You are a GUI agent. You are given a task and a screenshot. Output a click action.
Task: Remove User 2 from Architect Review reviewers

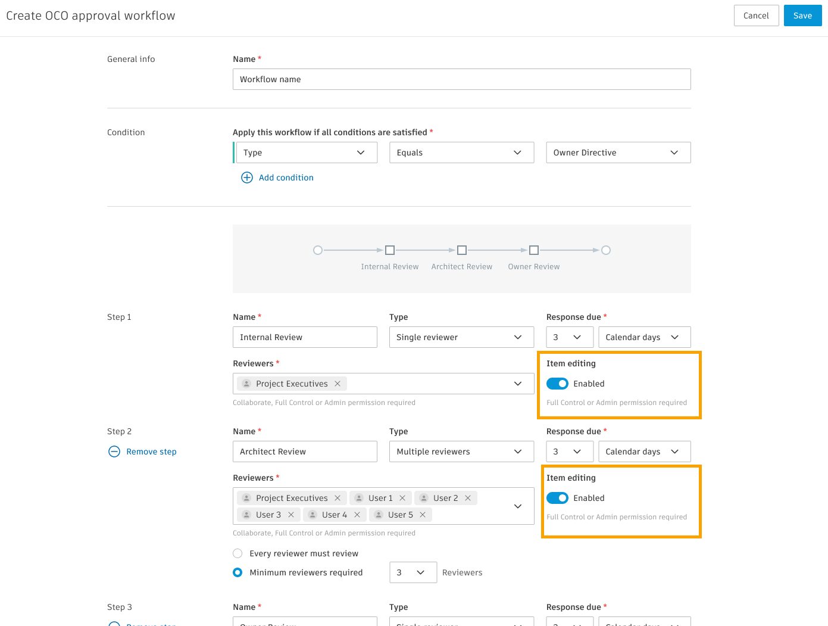[x=468, y=498]
